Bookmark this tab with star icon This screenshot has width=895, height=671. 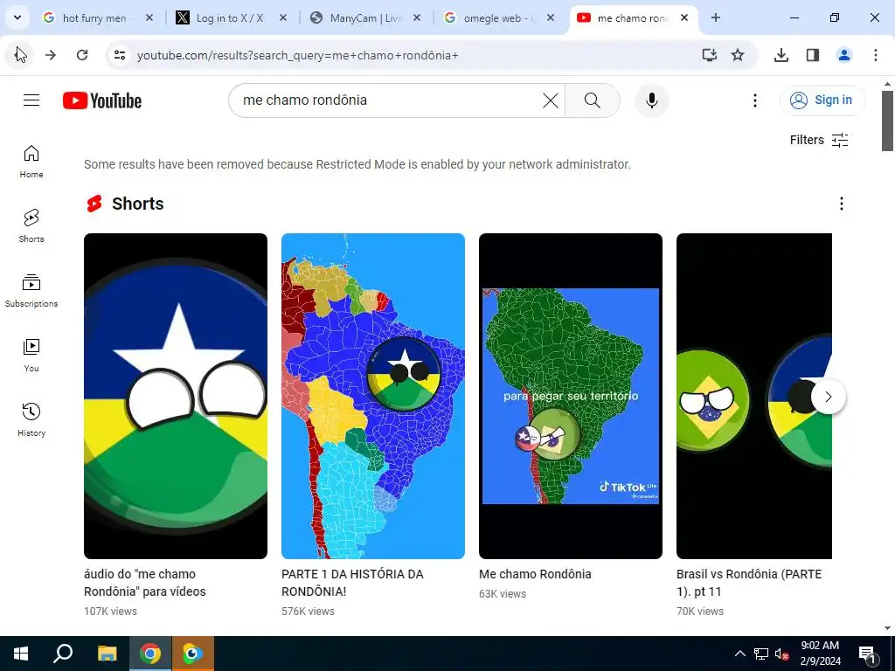[738, 55]
